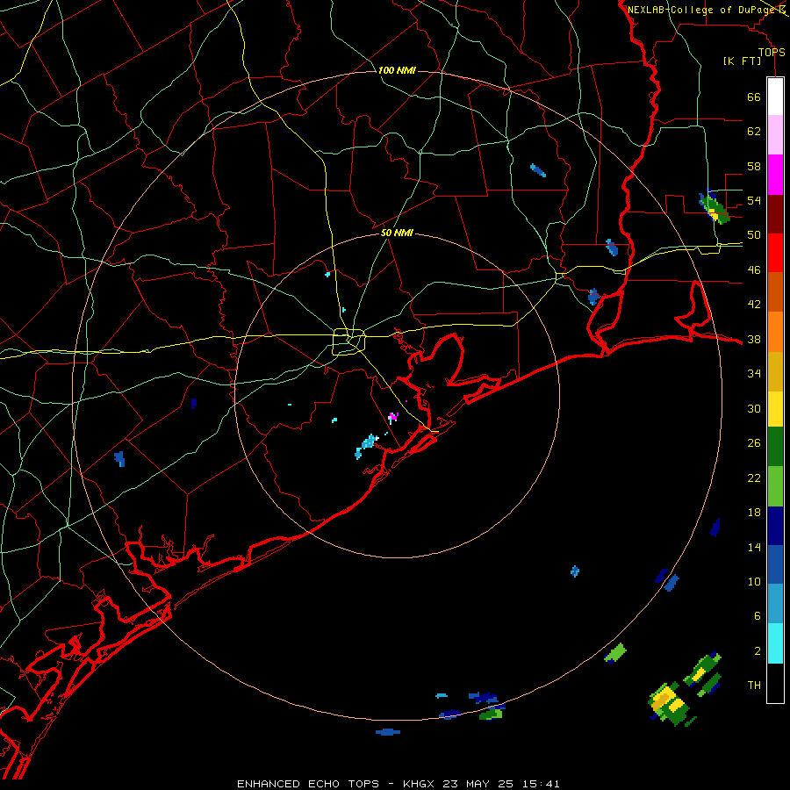
Task: Click the magenta echo cell near Galveston Bay
Action: point(393,417)
